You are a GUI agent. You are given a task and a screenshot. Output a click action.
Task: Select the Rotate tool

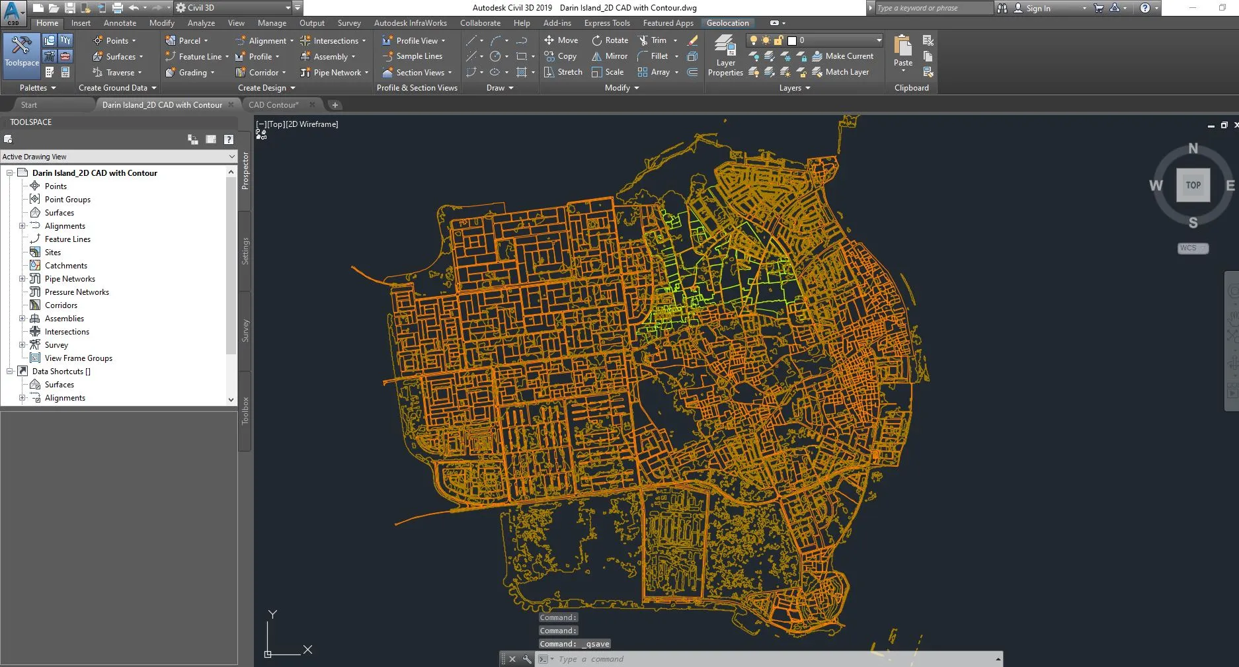click(609, 40)
